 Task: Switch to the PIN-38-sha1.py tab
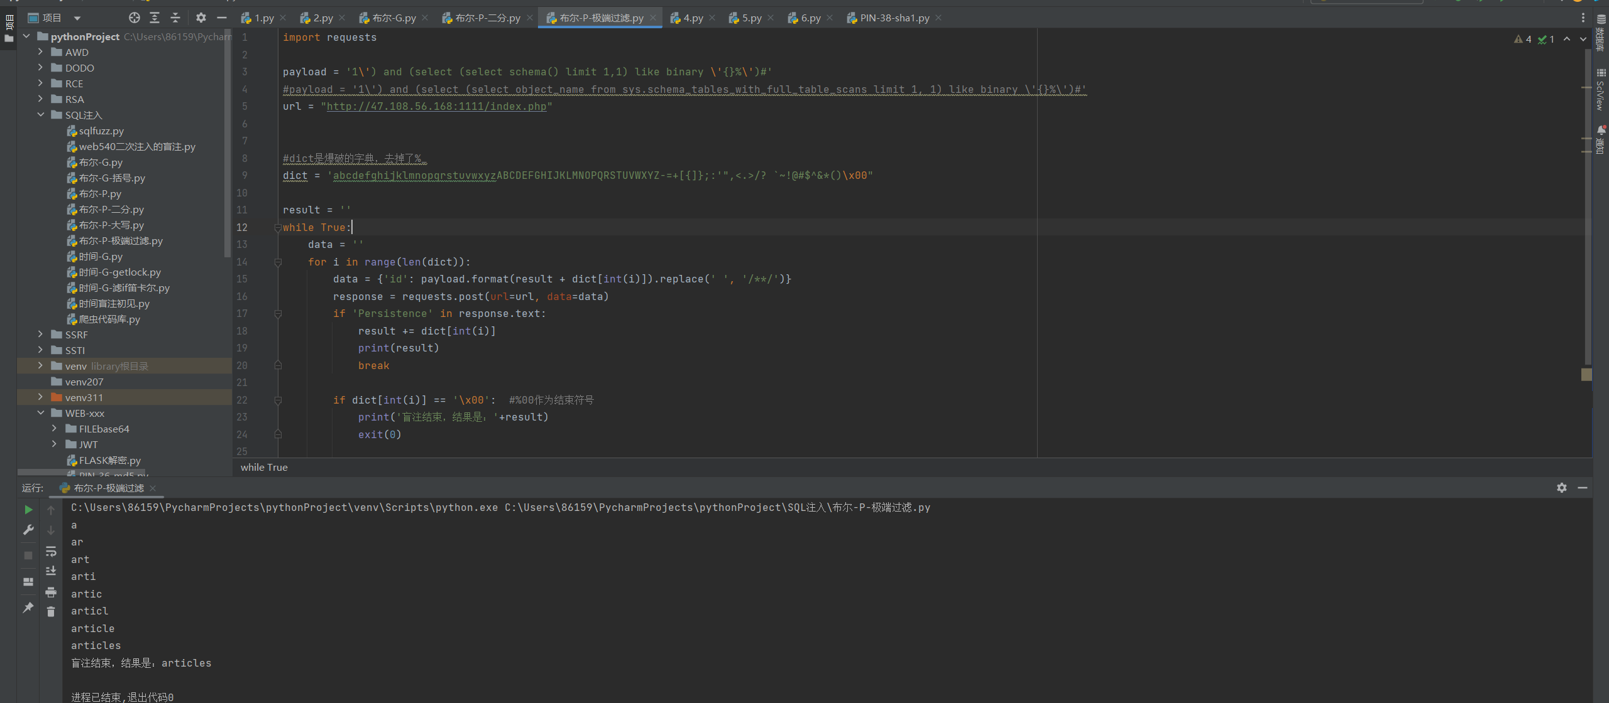(x=894, y=18)
